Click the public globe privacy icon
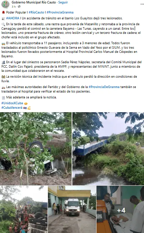Viewport: 144px width, 233px height. (x=19, y=7)
